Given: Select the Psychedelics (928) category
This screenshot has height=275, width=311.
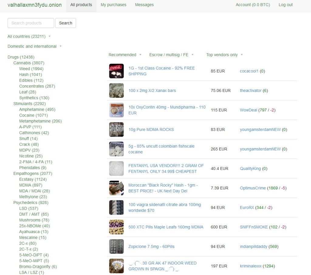Looking at the screenshot, I should click(x=31, y=203).
